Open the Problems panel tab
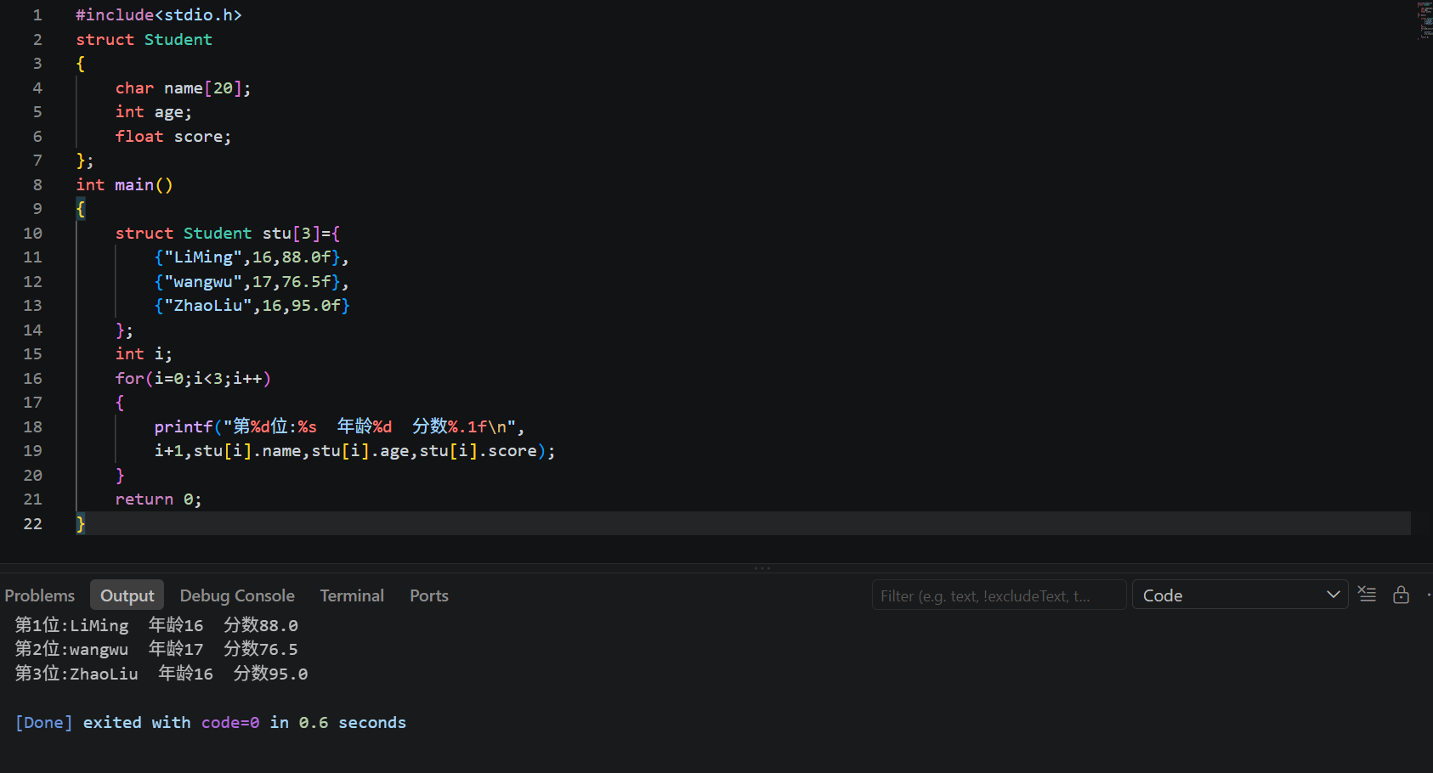 tap(40, 595)
